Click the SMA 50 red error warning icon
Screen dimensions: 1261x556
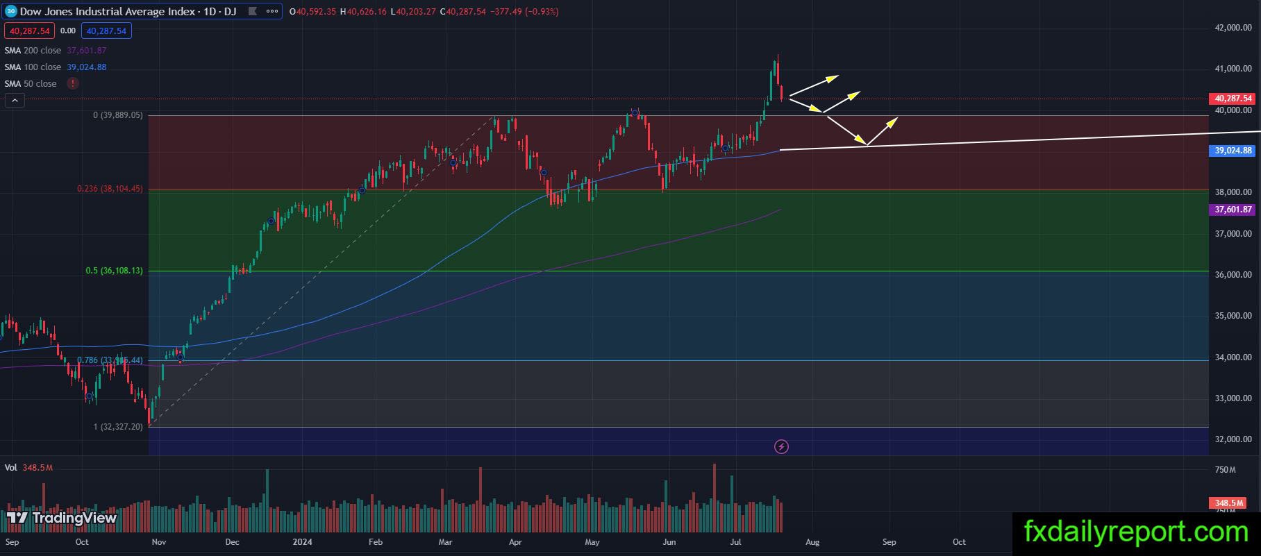tap(73, 83)
